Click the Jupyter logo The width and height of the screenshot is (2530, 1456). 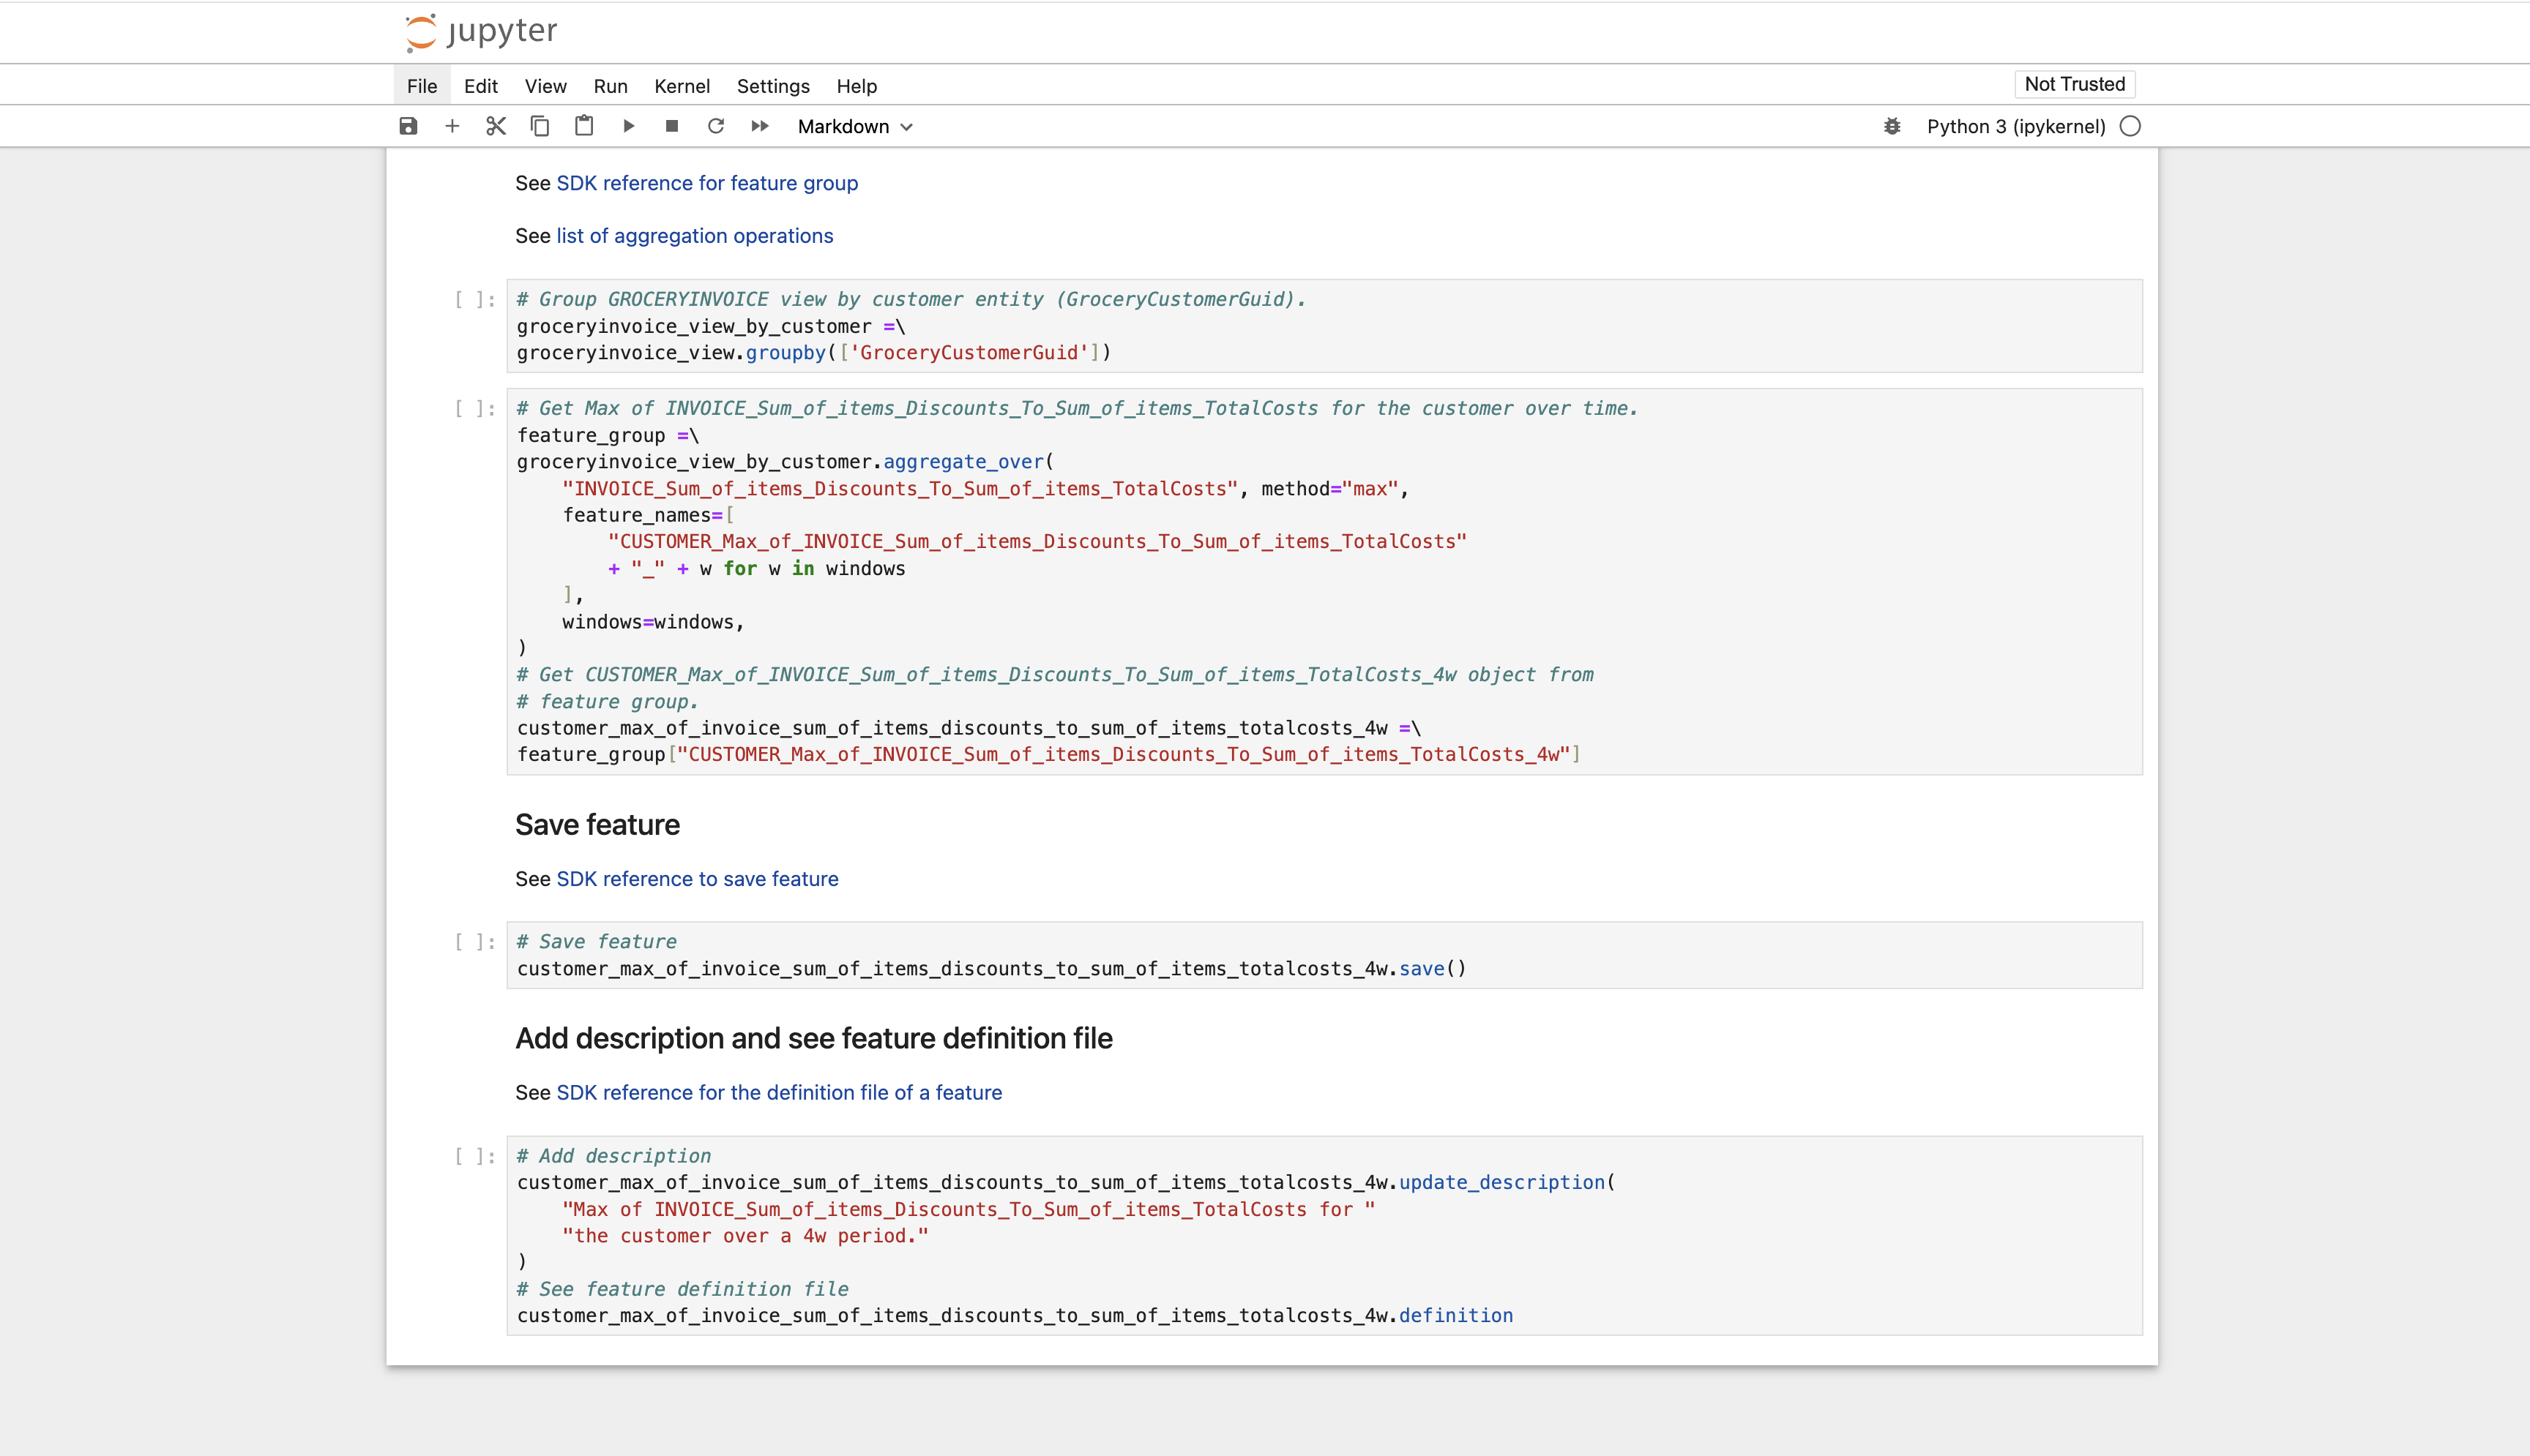pos(481,32)
